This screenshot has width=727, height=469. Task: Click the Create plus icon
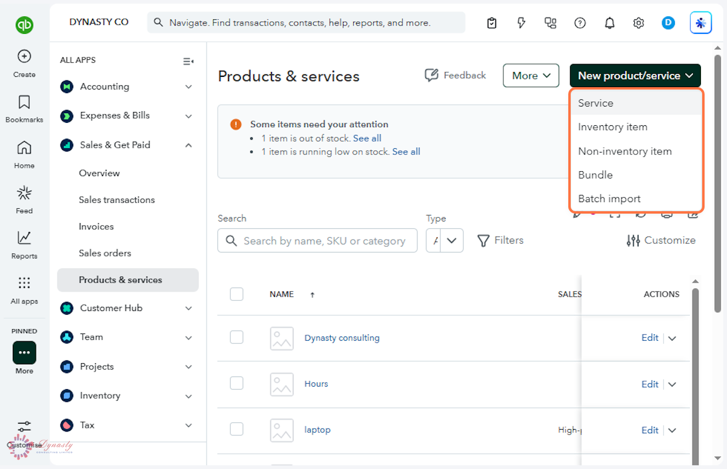(24, 56)
